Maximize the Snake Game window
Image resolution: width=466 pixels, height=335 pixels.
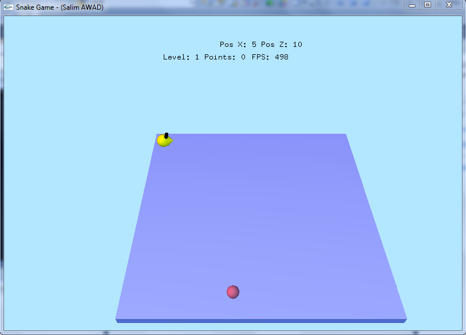click(x=428, y=5)
